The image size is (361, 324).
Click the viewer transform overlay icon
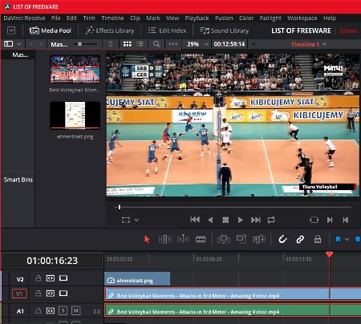pos(126,220)
